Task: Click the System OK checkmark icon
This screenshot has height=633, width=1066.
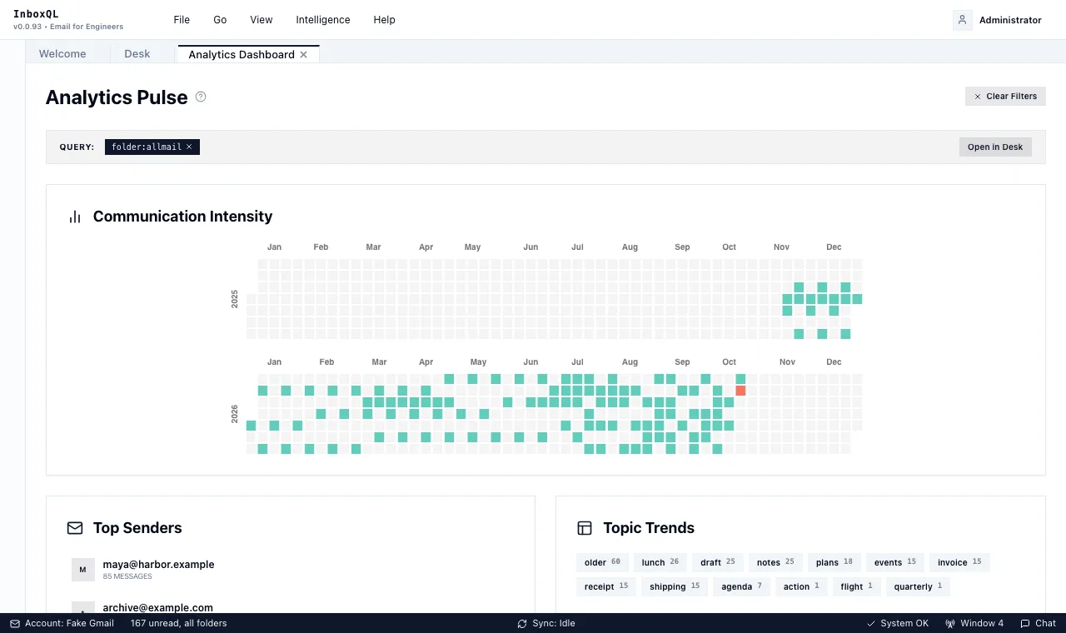Action: [x=871, y=623]
